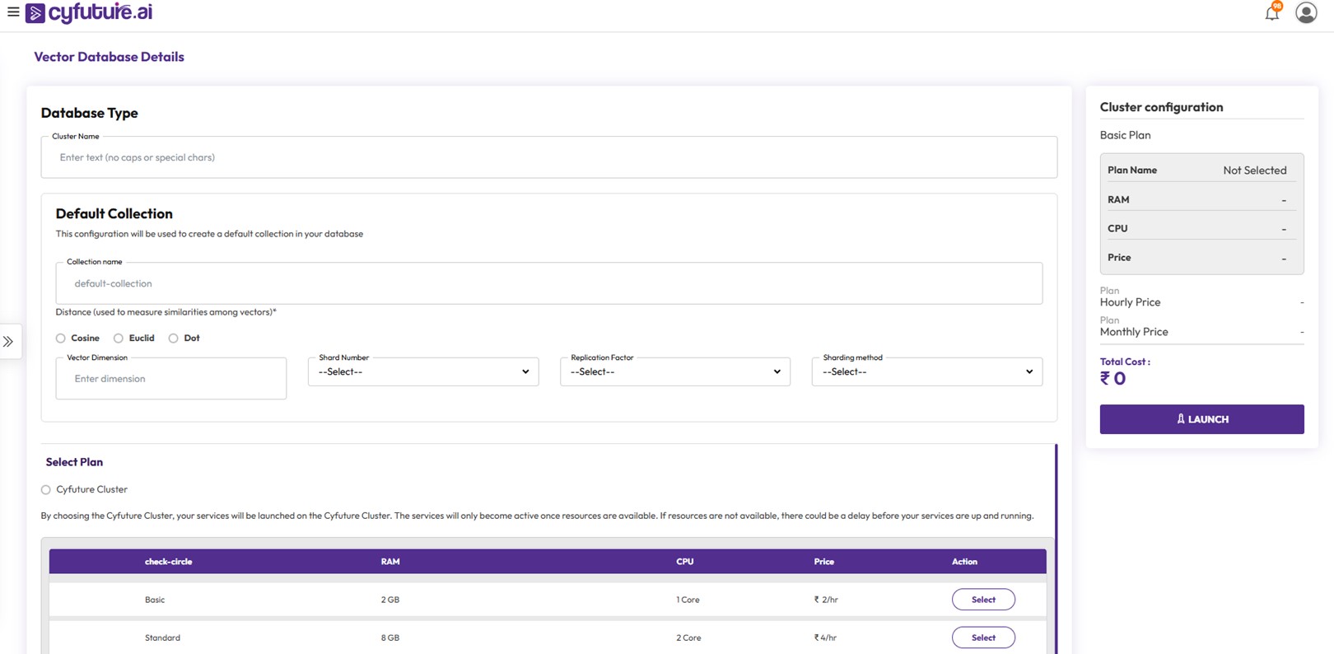Click the cyfuture.ai logo
This screenshot has height=654, width=1334.
(89, 13)
